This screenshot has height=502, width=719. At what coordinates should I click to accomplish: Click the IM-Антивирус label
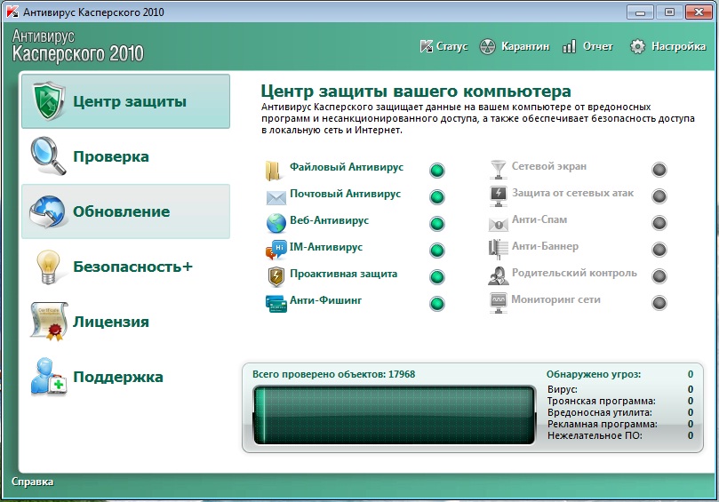[x=326, y=247]
